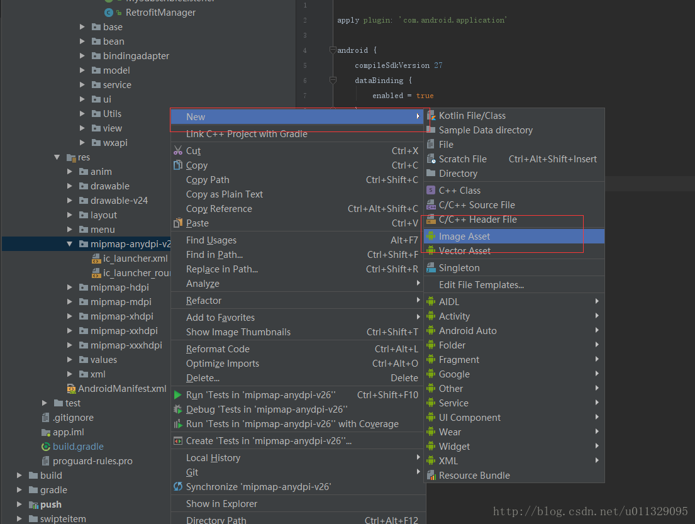Choose Directory from New submenu
The height and width of the screenshot is (524, 695).
[514, 174]
